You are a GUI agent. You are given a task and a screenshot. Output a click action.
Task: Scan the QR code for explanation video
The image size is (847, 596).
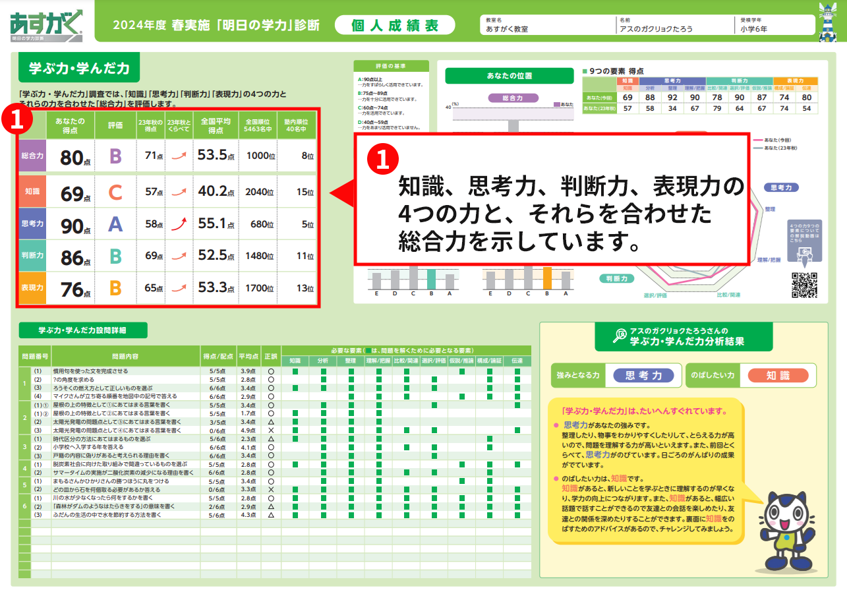pos(803,285)
